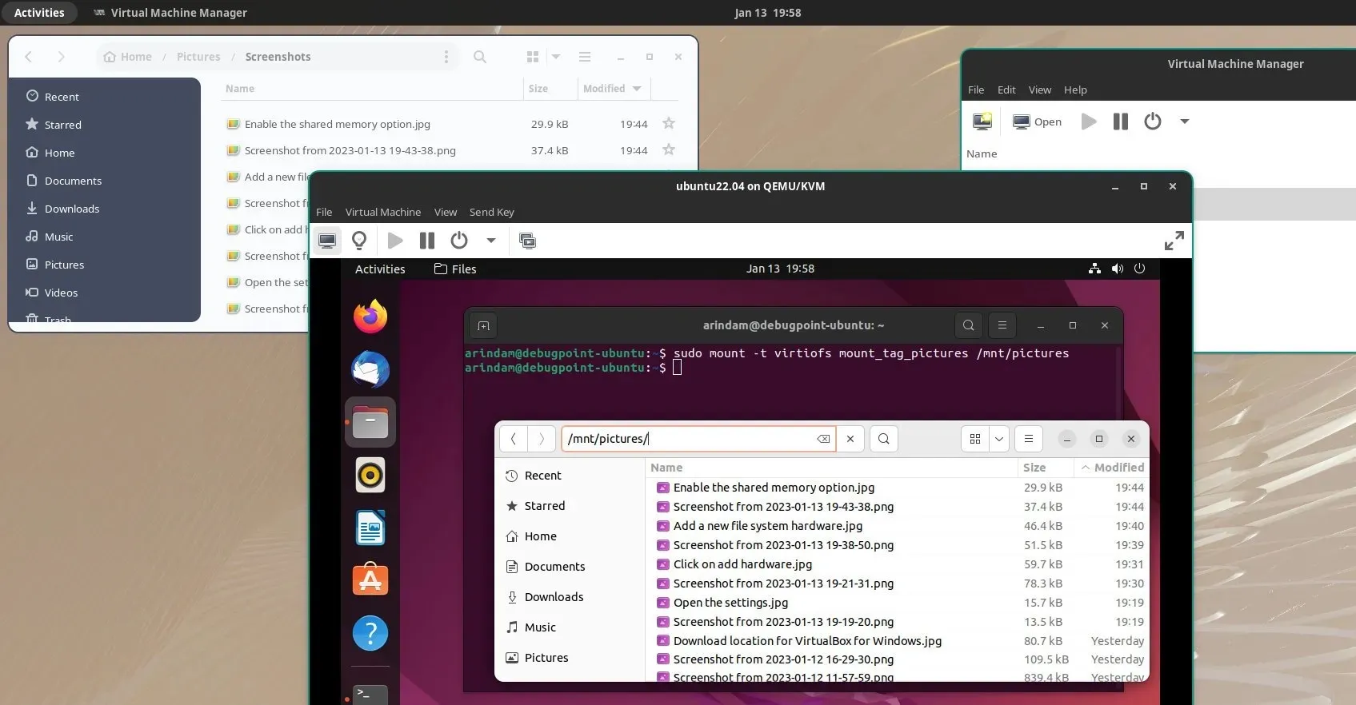Open the Virtual Machine menu
This screenshot has width=1356, height=705.
click(382, 212)
